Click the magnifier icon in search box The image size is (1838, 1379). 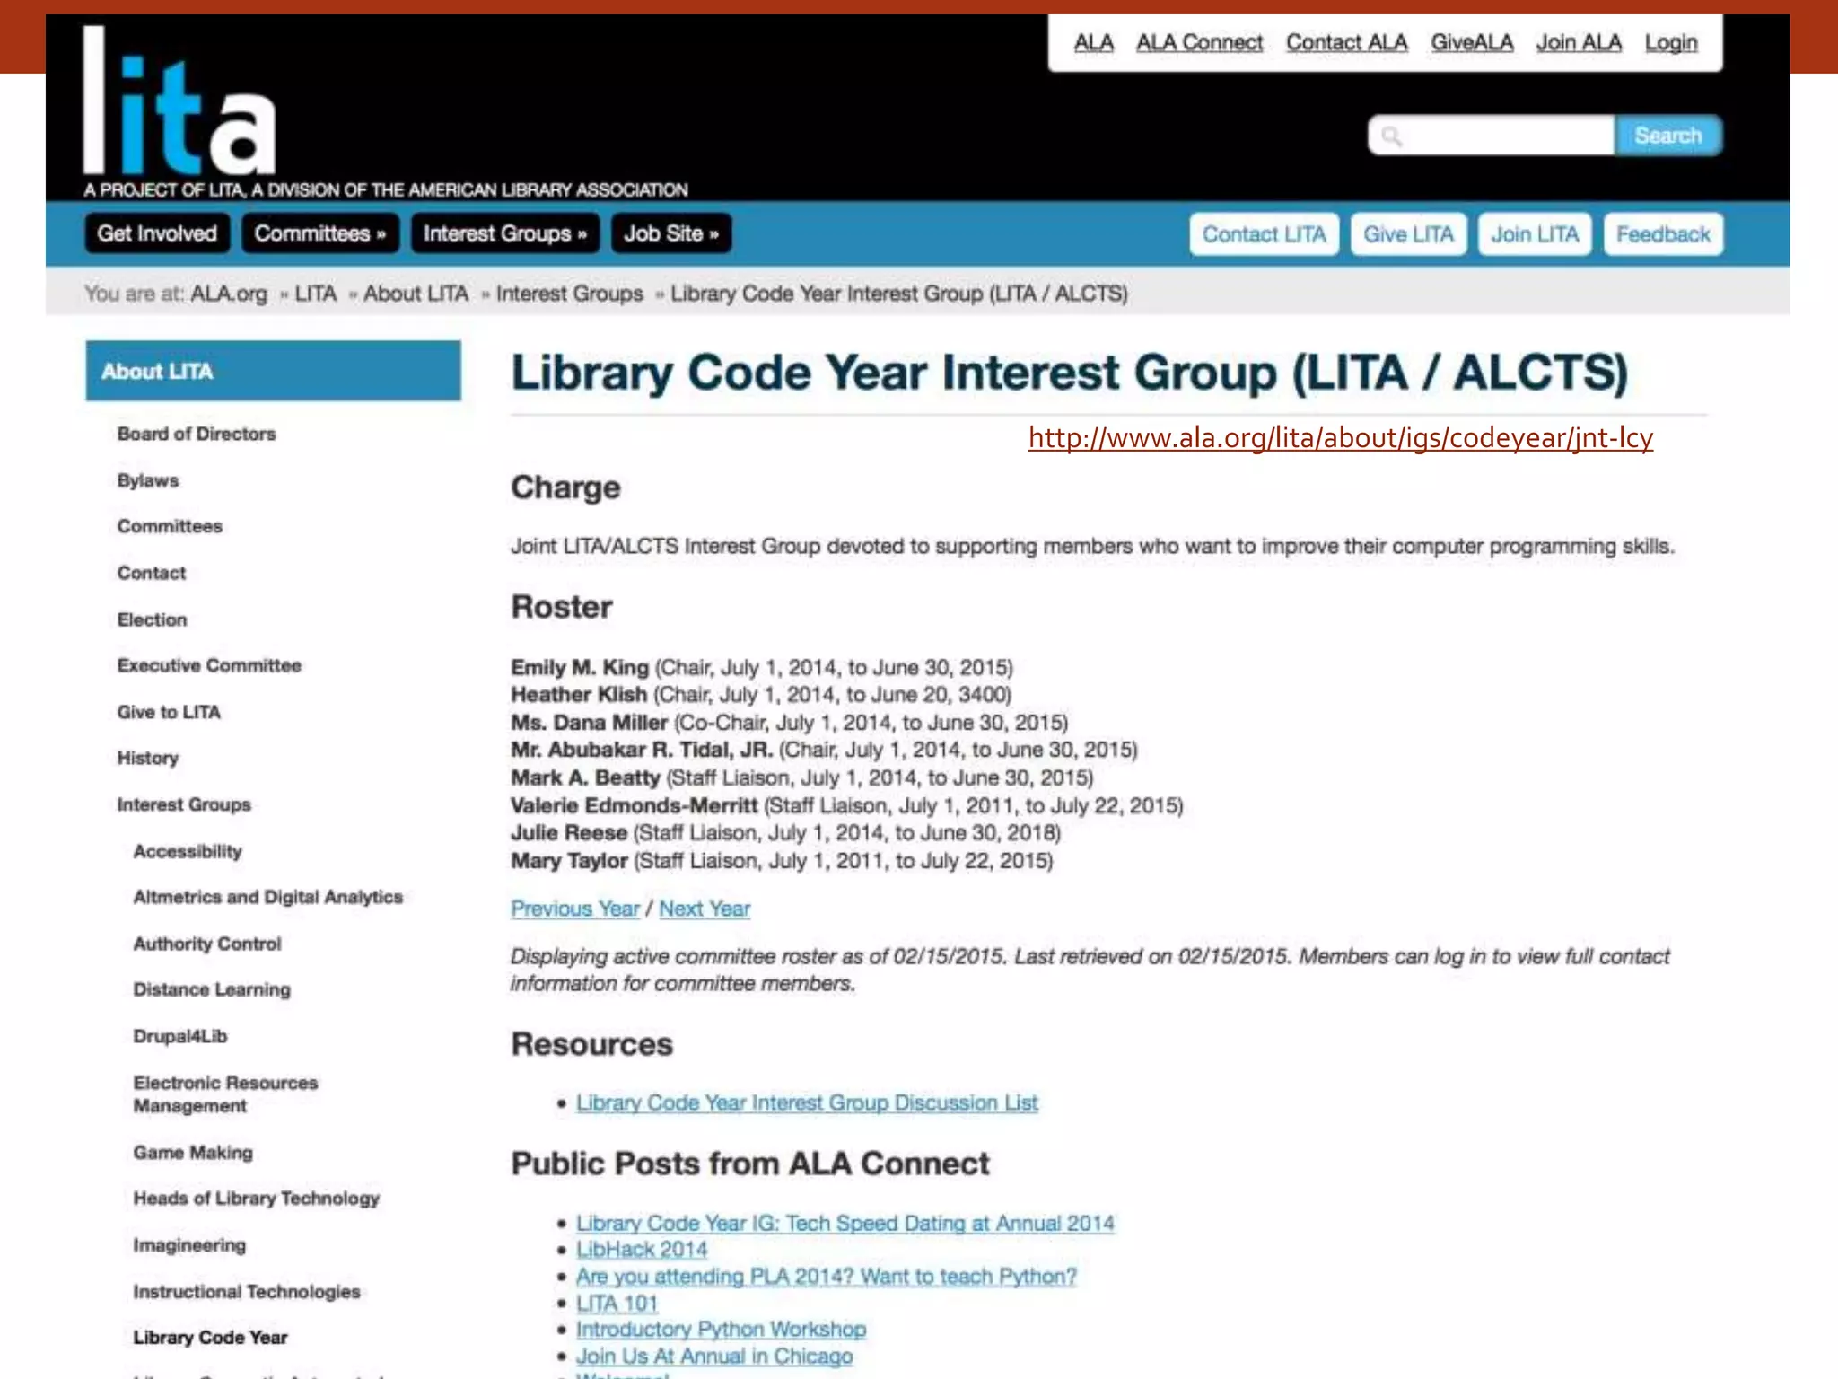(x=1391, y=136)
